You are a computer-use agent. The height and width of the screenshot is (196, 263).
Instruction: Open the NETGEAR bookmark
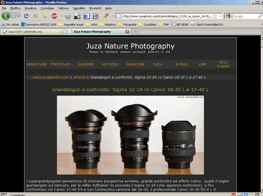click(180, 24)
